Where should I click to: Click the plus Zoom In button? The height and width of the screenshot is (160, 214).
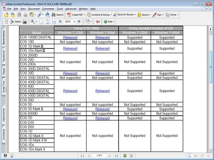coord(79,22)
